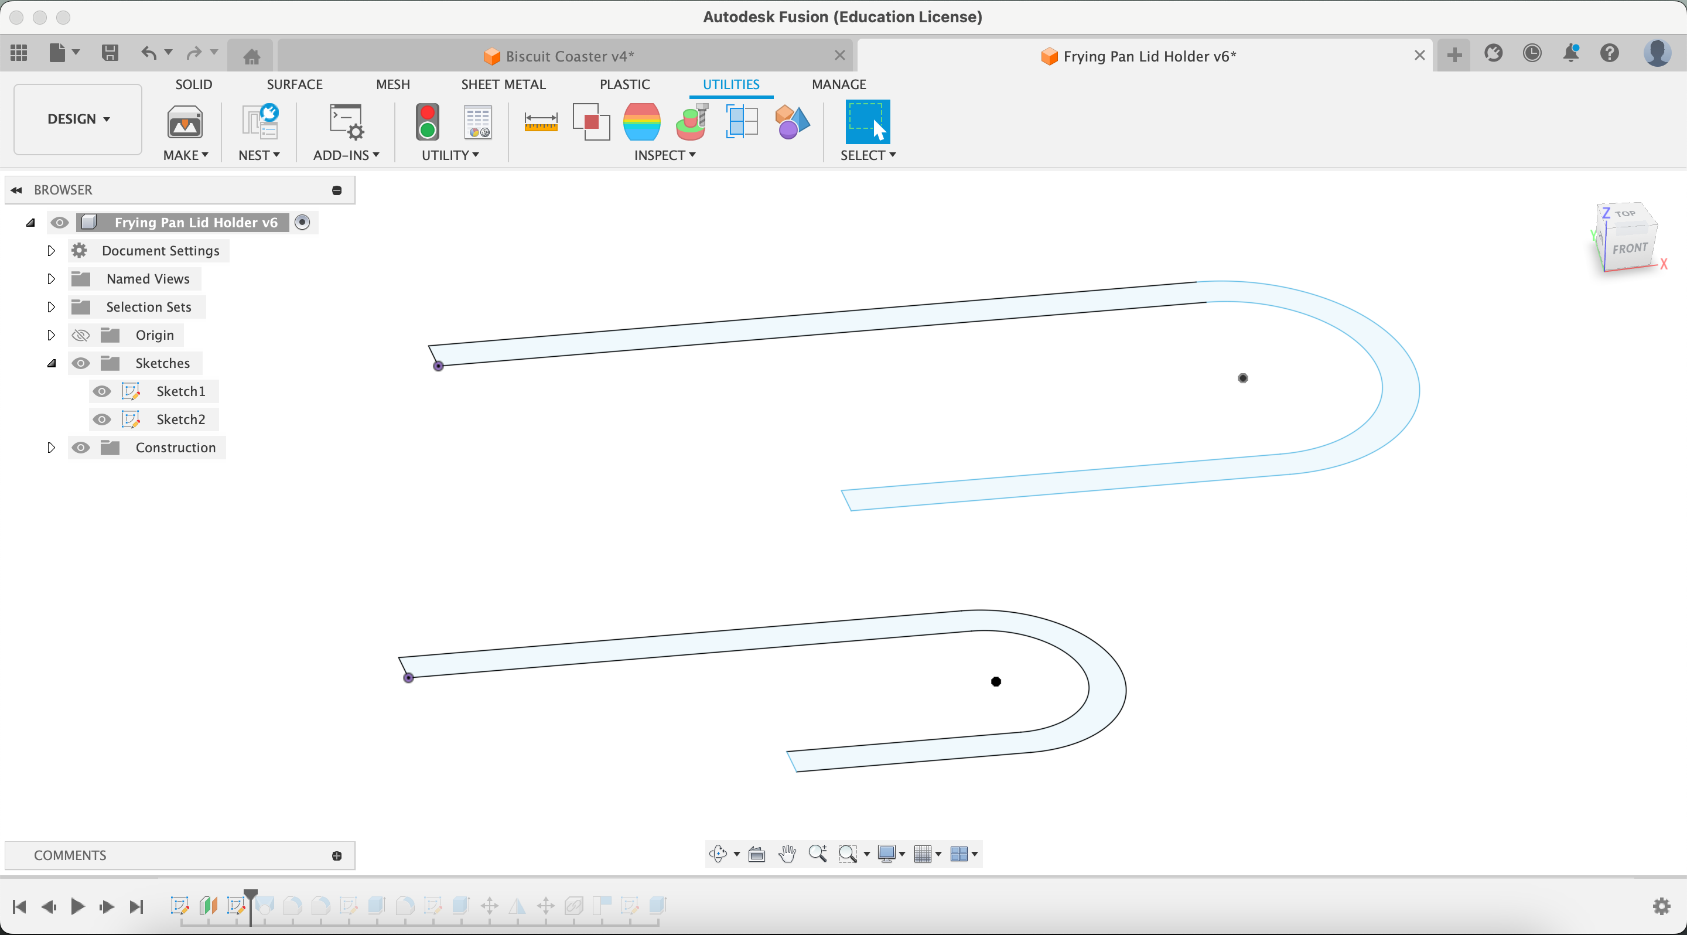The width and height of the screenshot is (1687, 935).
Task: Expand the Comments panel with plus button
Action: [337, 856]
